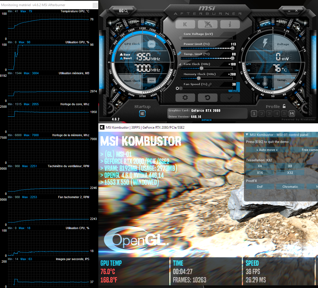318x288 pixels.
Task: Select profile slot 1
Action: (x=254, y=114)
